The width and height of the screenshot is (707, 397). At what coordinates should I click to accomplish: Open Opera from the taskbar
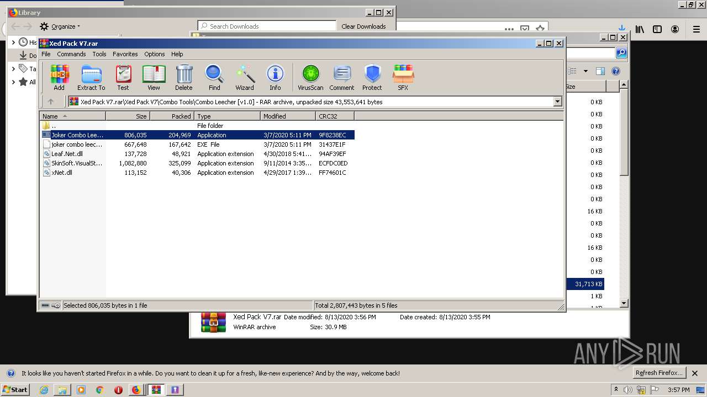118,389
